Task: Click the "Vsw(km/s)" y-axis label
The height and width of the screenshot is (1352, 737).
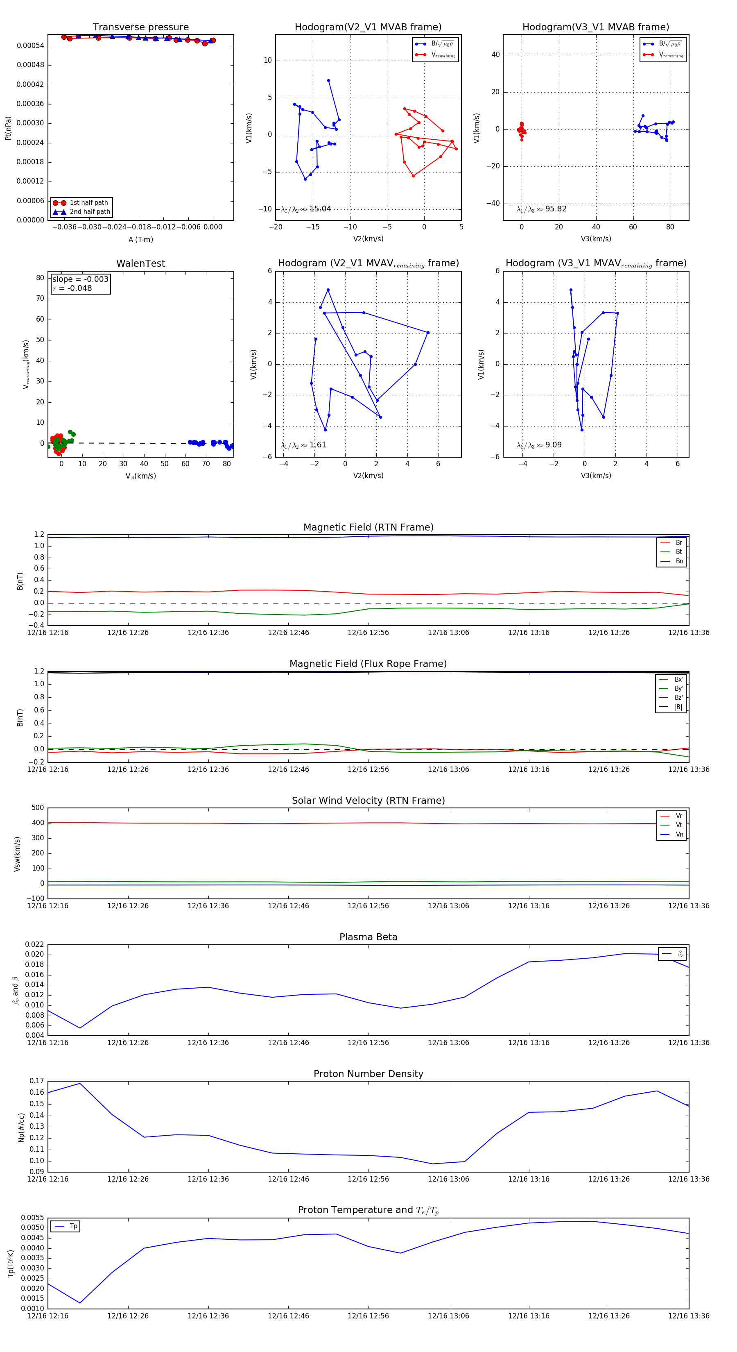Action: tap(17, 855)
